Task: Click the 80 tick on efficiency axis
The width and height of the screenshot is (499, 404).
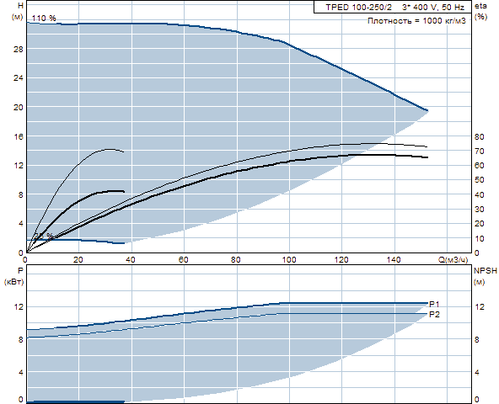Action: [x=480, y=136]
